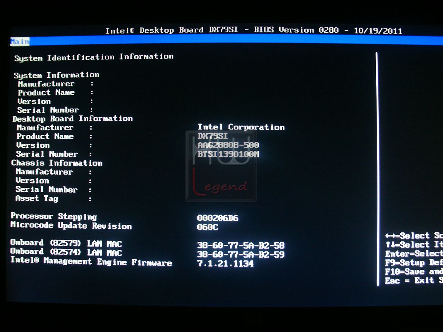Click the 'Chassis Information' section label
Image resolution: width=443 pixels, height=332 pixels.
[57, 163]
